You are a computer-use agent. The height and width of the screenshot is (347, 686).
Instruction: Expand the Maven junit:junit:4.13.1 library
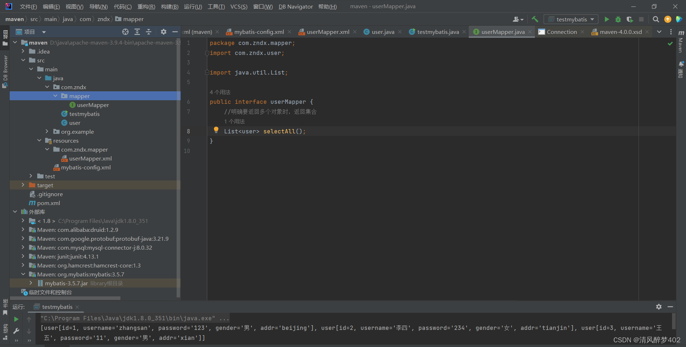[23, 256]
